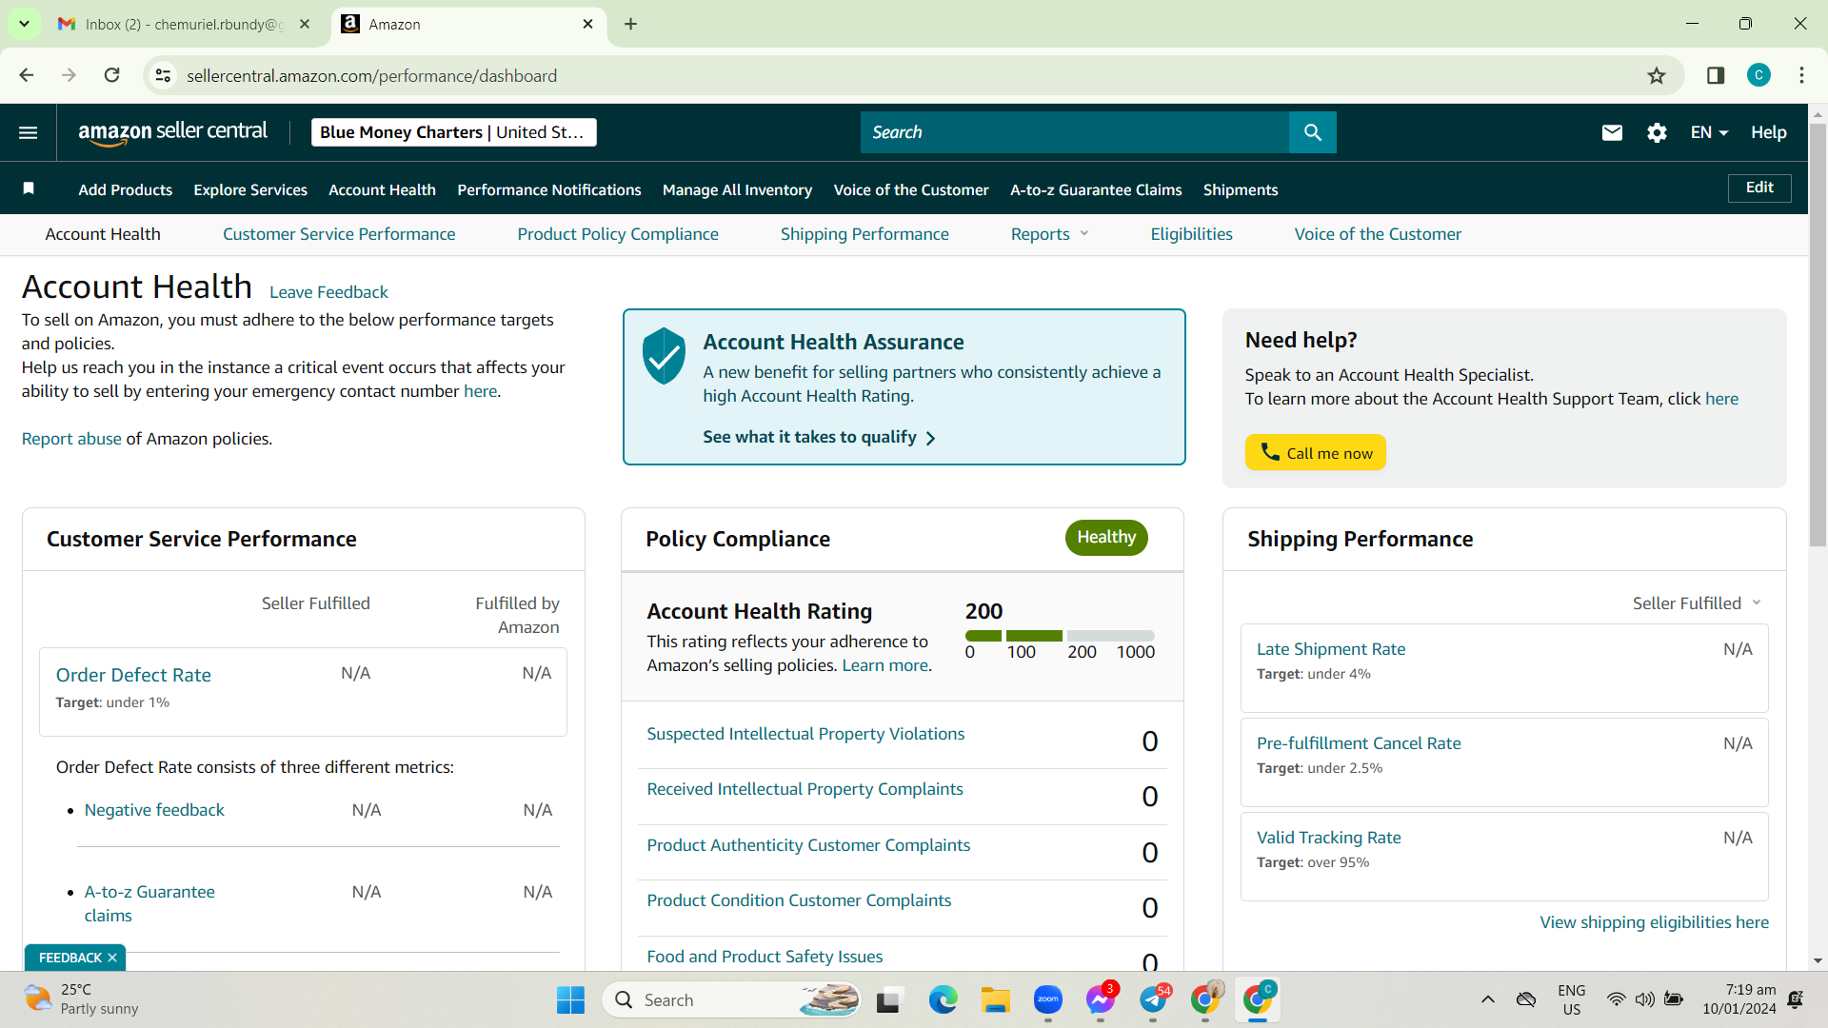Open the Eligibilities tab
Image resolution: width=1828 pixels, height=1028 pixels.
1191,234
